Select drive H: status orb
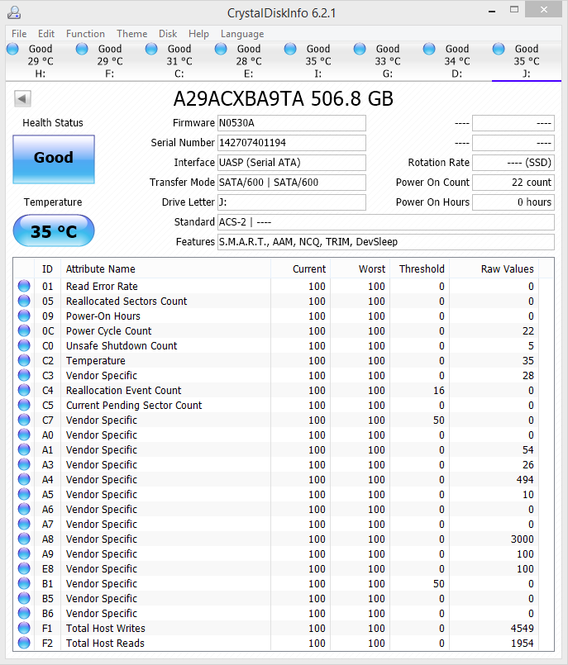568x665 pixels. coord(12,50)
